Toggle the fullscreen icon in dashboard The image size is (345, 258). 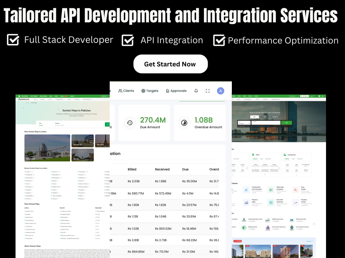[x=208, y=91]
